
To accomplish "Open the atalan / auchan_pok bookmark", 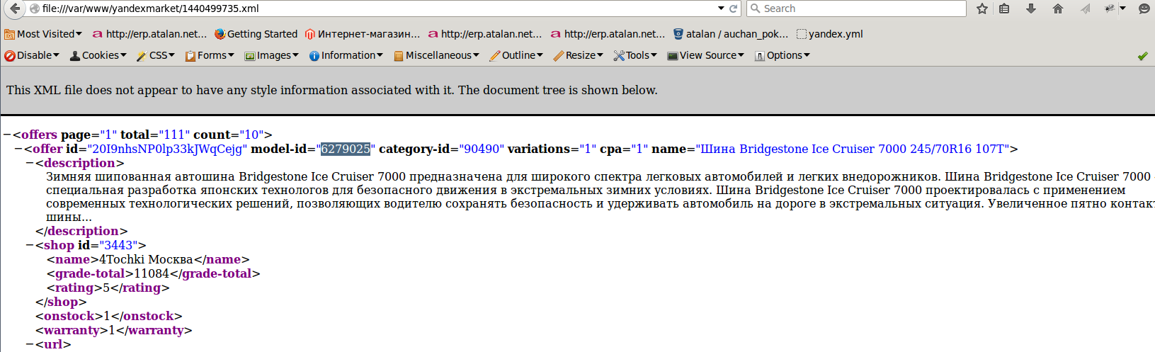I will coord(731,34).
